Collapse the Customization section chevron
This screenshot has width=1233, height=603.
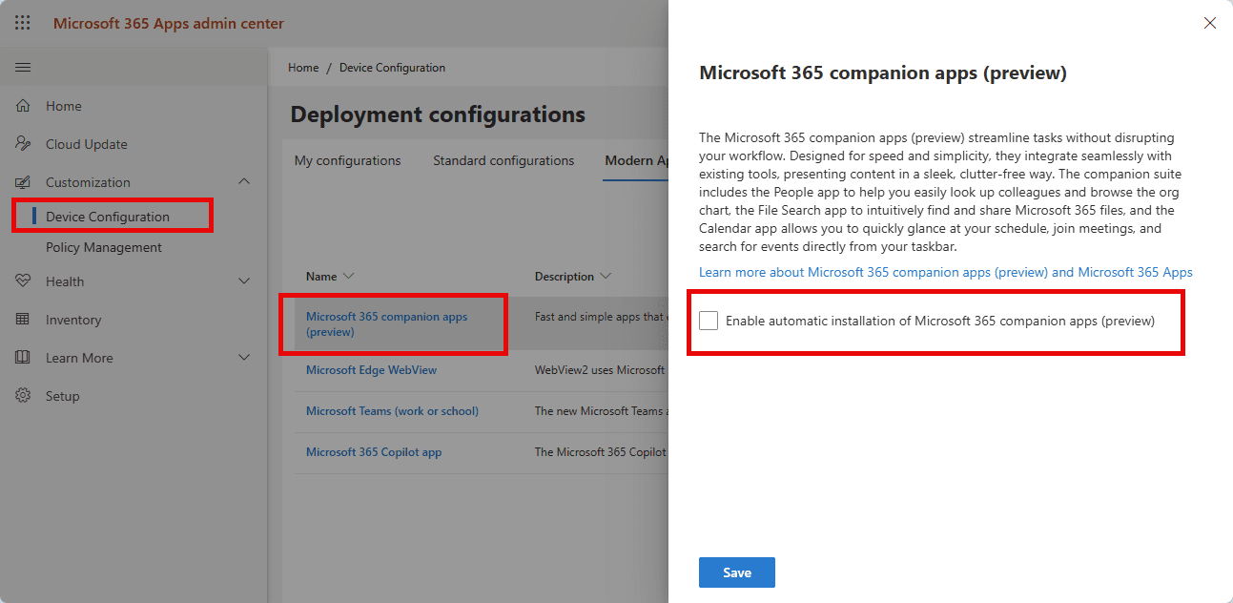[x=244, y=182]
